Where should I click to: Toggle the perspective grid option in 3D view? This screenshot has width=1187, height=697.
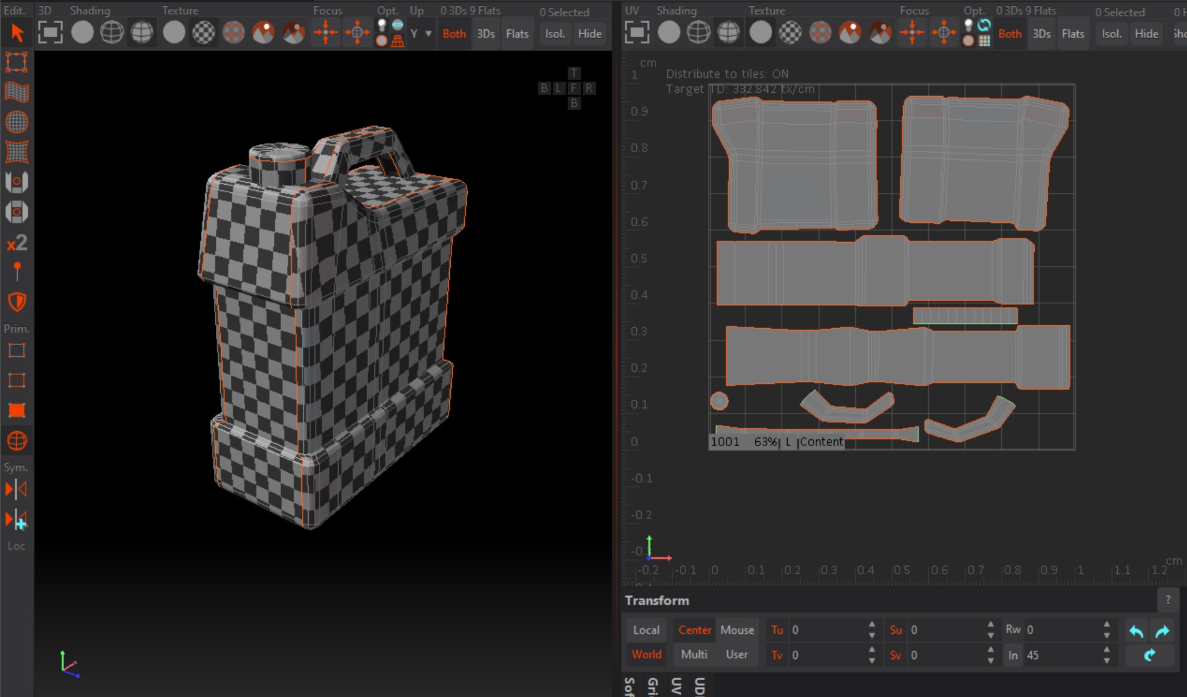pyautogui.click(x=397, y=41)
